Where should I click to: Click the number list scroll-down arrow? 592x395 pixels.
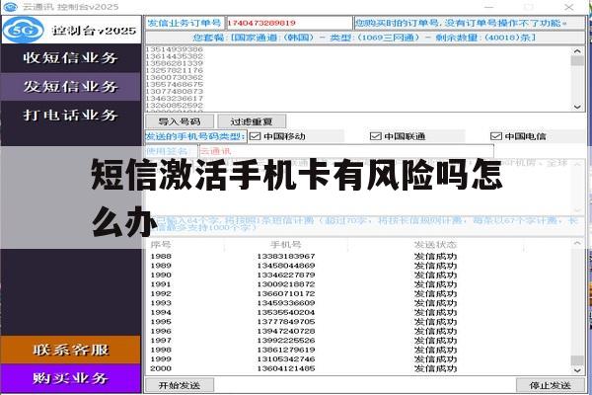click(x=577, y=107)
